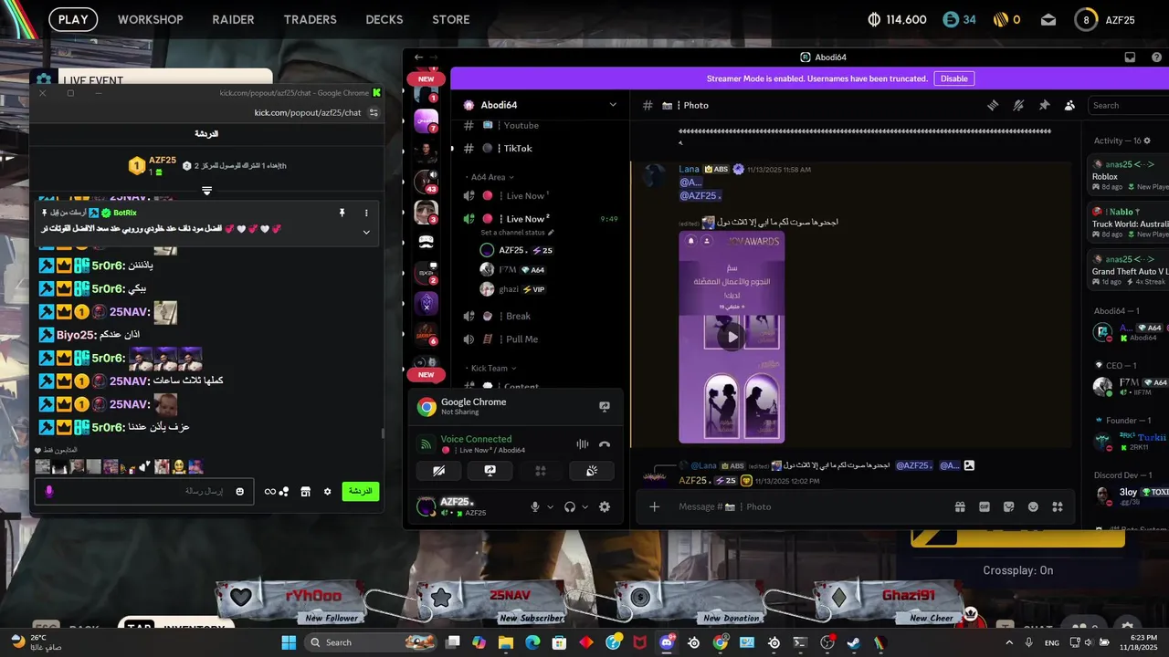Disable Streamer Mode button

click(x=953, y=78)
